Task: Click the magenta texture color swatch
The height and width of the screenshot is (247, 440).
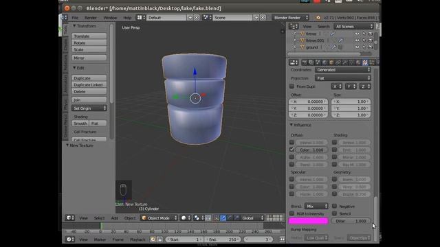Action: (x=309, y=221)
